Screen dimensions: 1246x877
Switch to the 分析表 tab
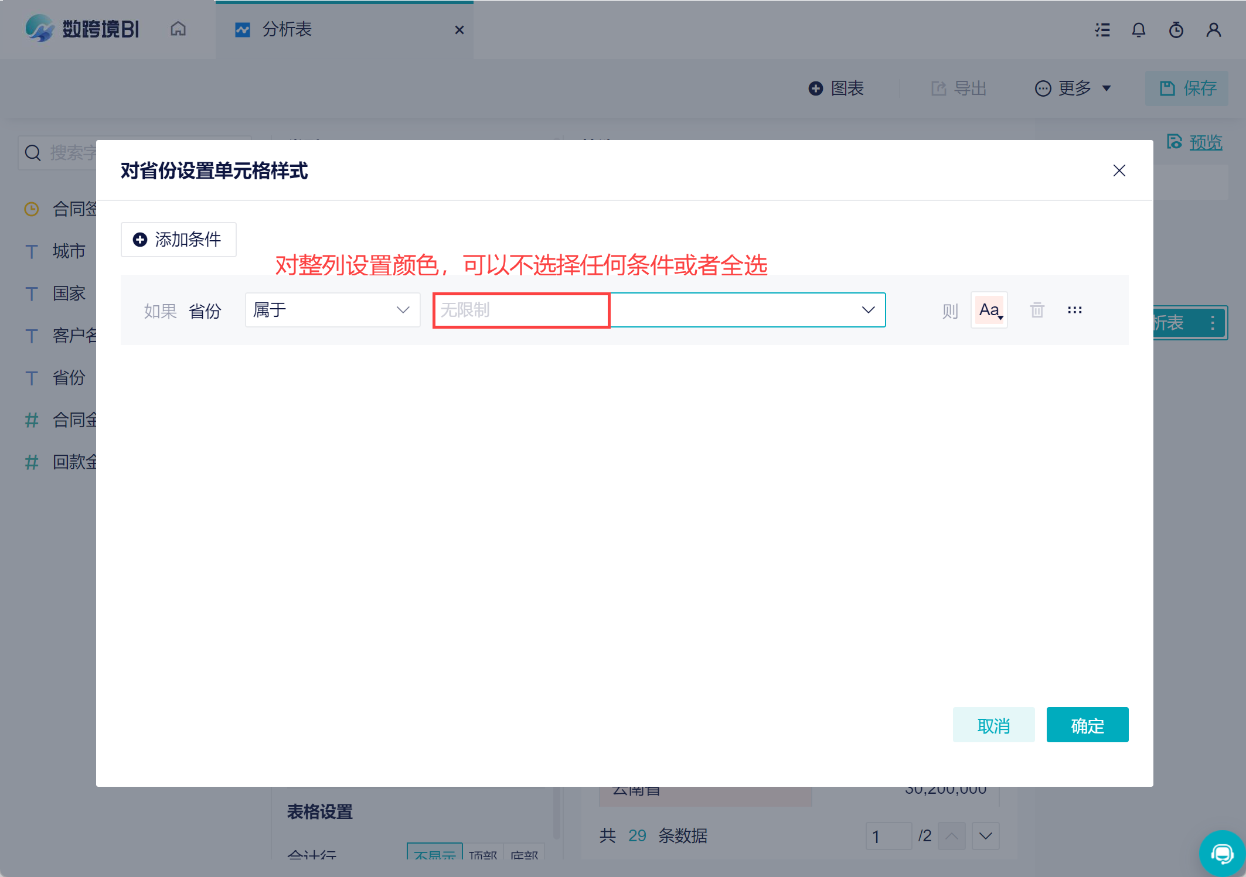point(287,29)
